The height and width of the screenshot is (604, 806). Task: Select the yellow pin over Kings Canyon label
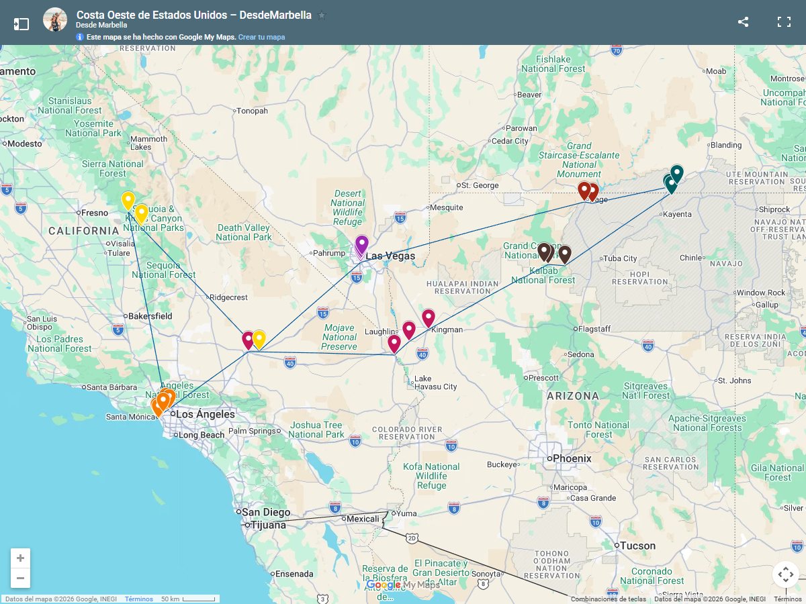[x=141, y=213]
